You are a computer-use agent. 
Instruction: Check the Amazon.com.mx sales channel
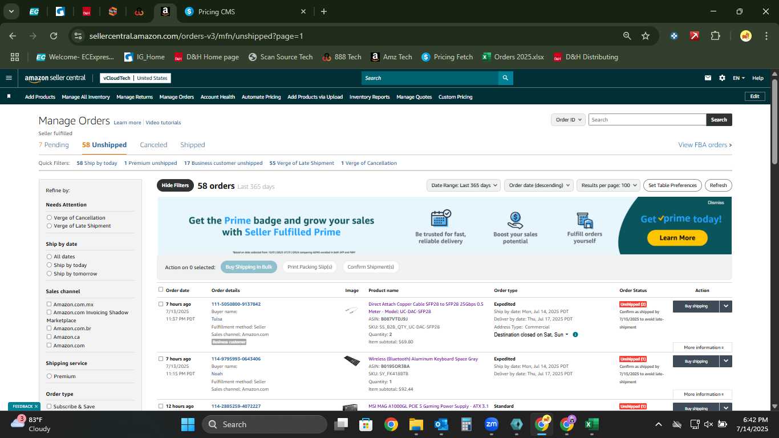click(49, 304)
